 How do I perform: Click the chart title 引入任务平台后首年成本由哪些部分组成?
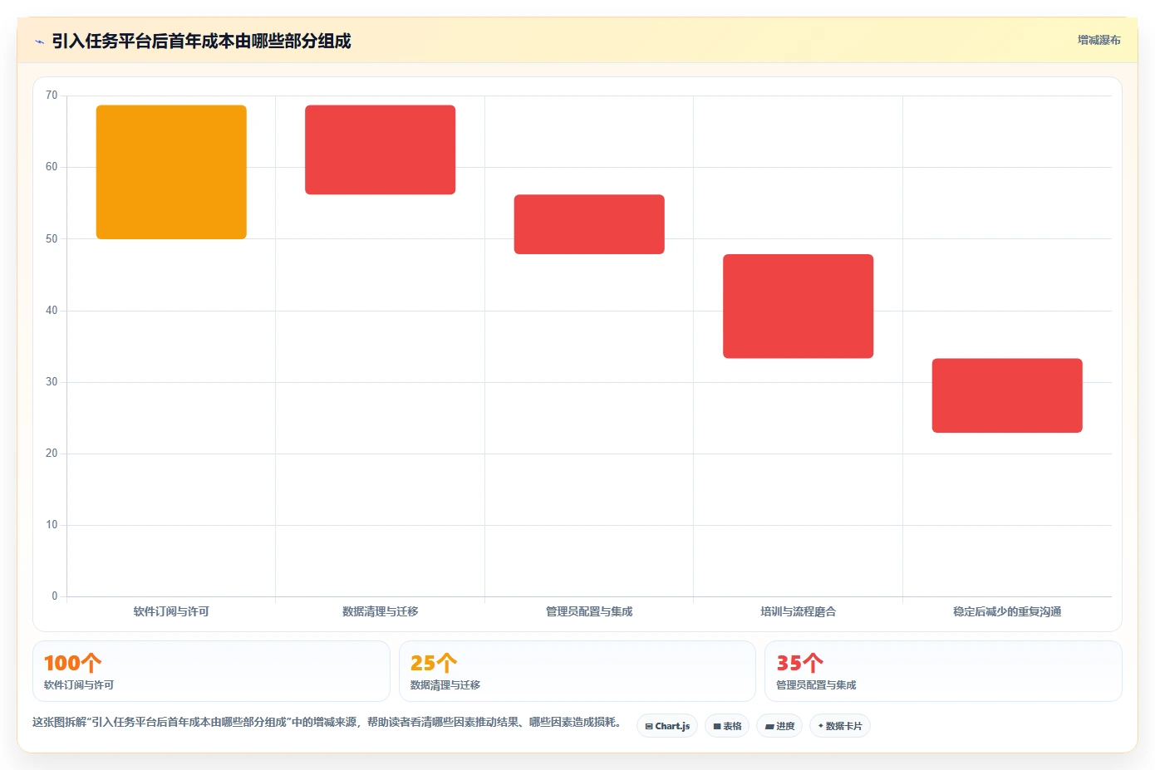tap(201, 42)
